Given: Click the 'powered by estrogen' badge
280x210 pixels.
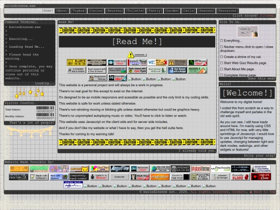Looking at the screenshot, I should click(220, 177).
